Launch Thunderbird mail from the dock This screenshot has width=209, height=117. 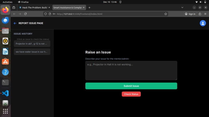[5, 20]
